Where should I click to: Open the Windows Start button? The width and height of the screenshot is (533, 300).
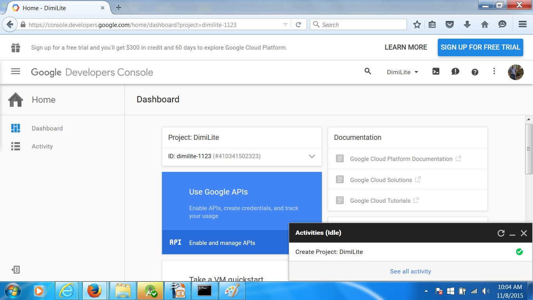tap(12, 291)
